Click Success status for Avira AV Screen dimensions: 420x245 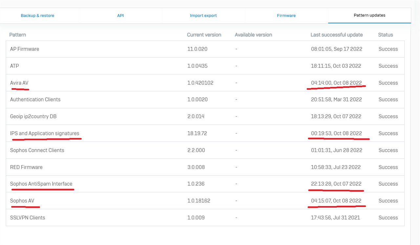pyautogui.click(x=388, y=83)
